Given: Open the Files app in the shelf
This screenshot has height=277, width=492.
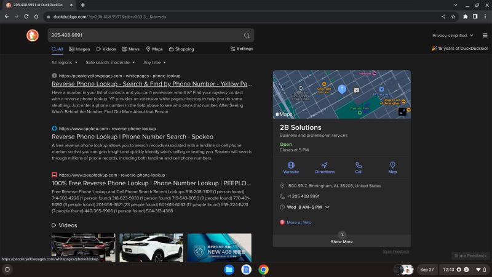Looking at the screenshot, I should click(229, 270).
